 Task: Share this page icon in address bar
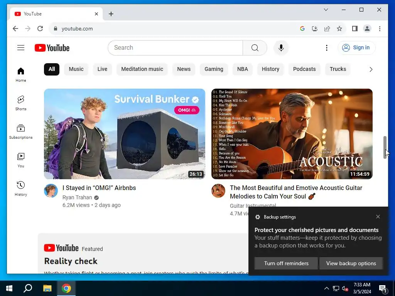tap(327, 29)
